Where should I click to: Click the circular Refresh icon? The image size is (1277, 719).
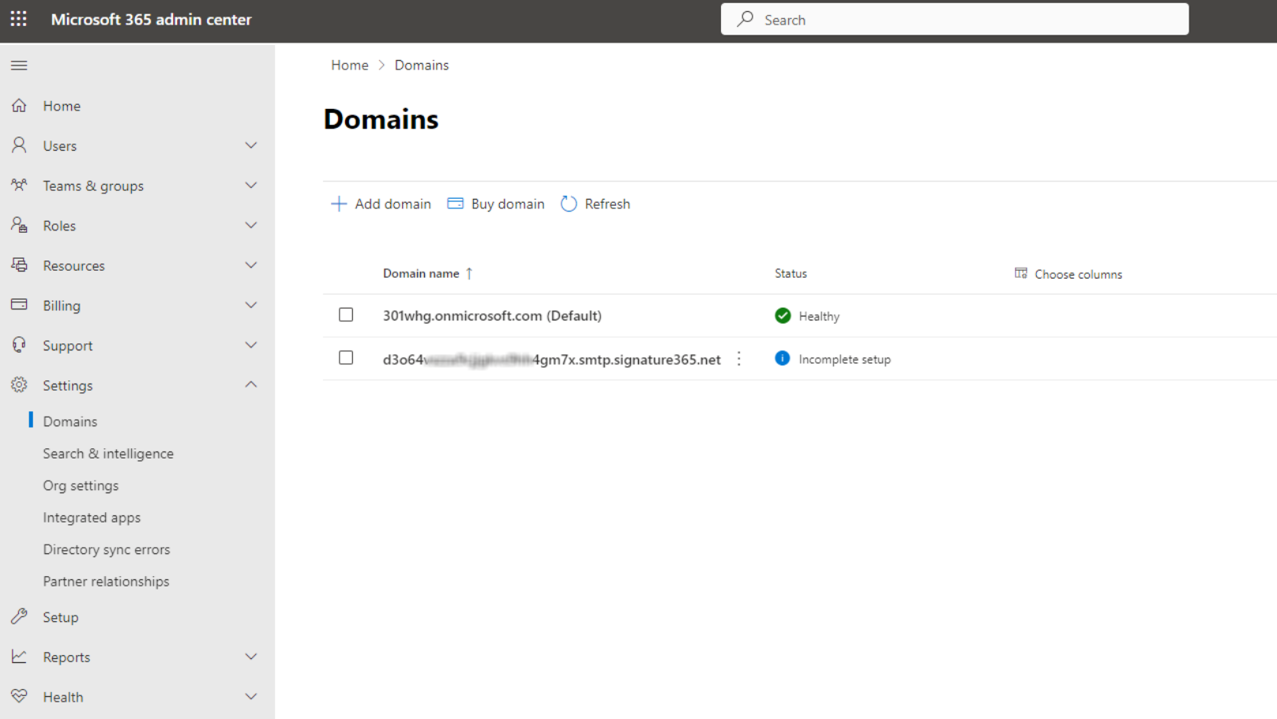(x=569, y=204)
